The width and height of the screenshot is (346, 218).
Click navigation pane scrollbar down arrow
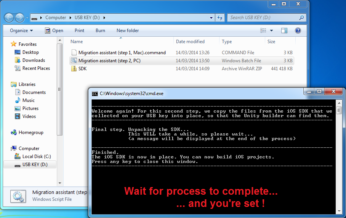click(59, 183)
